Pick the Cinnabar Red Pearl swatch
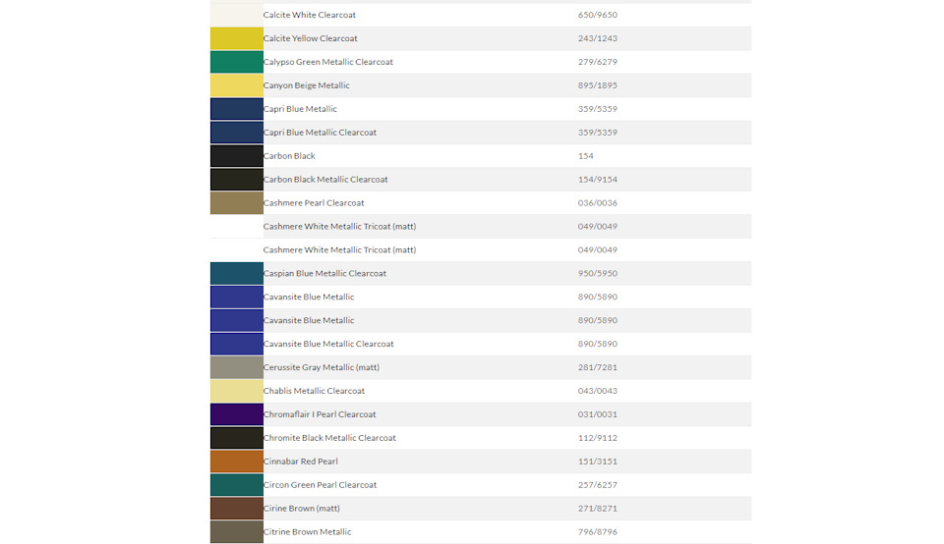Viewport: 944px width, 544px height. pos(237,462)
